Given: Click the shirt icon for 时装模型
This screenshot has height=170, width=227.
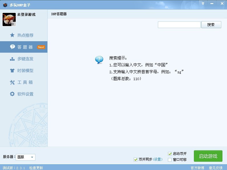Looking at the screenshot, I should (x=12, y=70).
